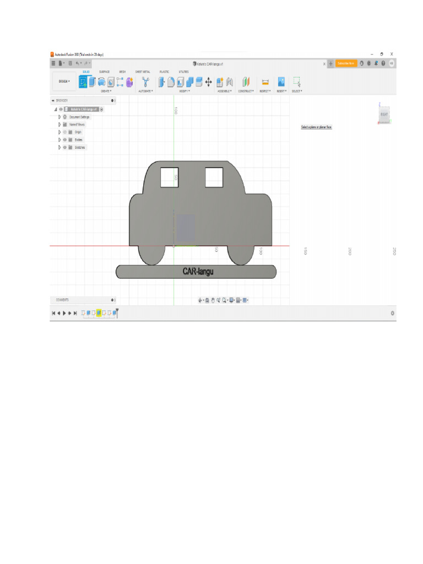Select the Press Pull tool
The width and height of the screenshot is (423, 564).
161,82
